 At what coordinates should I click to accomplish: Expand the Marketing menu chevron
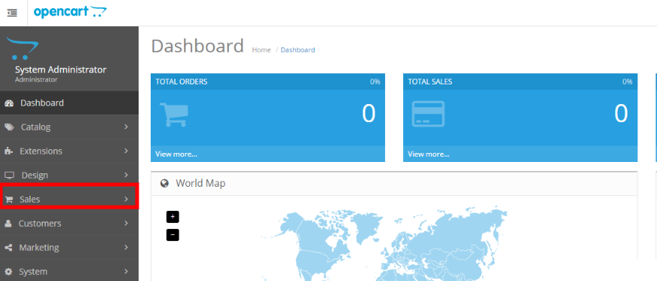tap(126, 248)
